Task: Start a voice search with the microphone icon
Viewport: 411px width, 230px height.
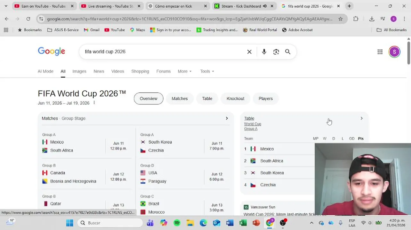Action: tap(264, 52)
